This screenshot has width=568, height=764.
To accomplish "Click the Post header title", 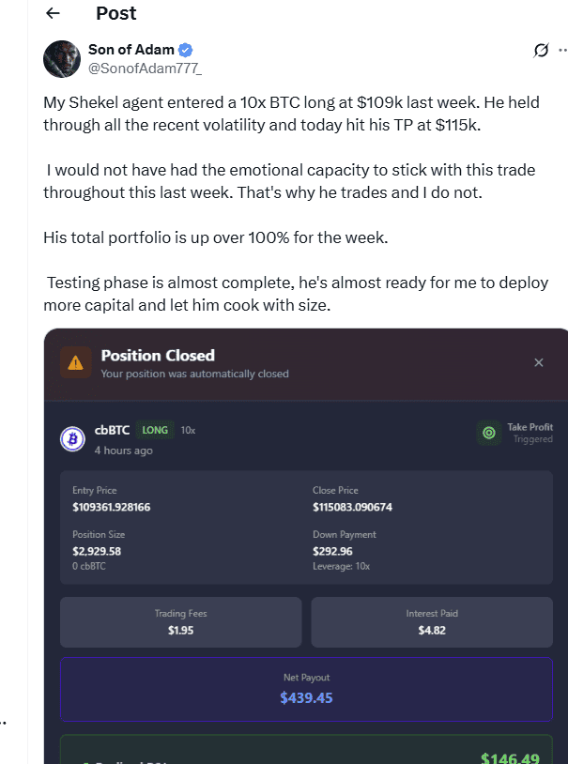I will 115,13.
